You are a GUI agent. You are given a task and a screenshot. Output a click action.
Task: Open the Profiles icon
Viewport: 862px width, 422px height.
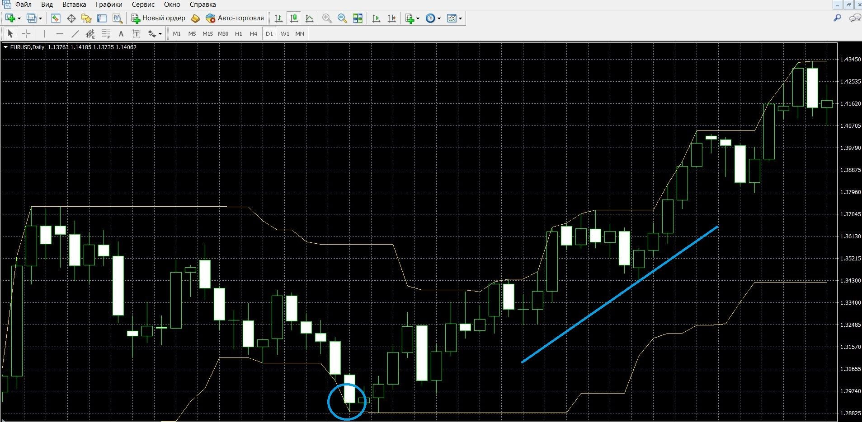(x=31, y=19)
